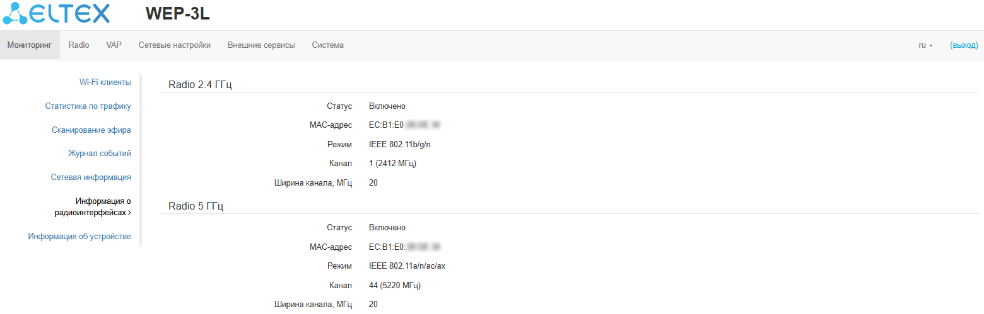Screen dimensions: 984x314
Task: Click the Radio 2.4 ГГц section heading
Action: click(200, 85)
